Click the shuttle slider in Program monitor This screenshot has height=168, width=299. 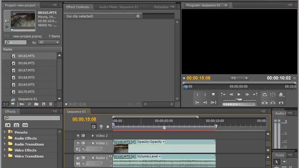coord(239,99)
